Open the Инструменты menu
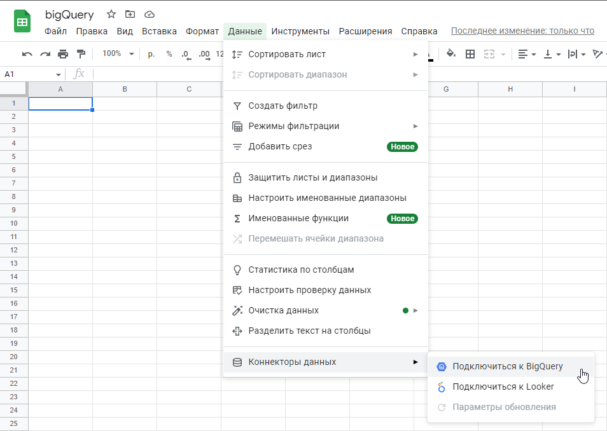 click(300, 31)
